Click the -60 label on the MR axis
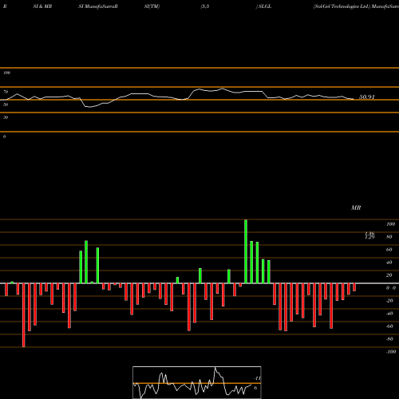The height and width of the screenshot is (399, 399). coord(389,326)
